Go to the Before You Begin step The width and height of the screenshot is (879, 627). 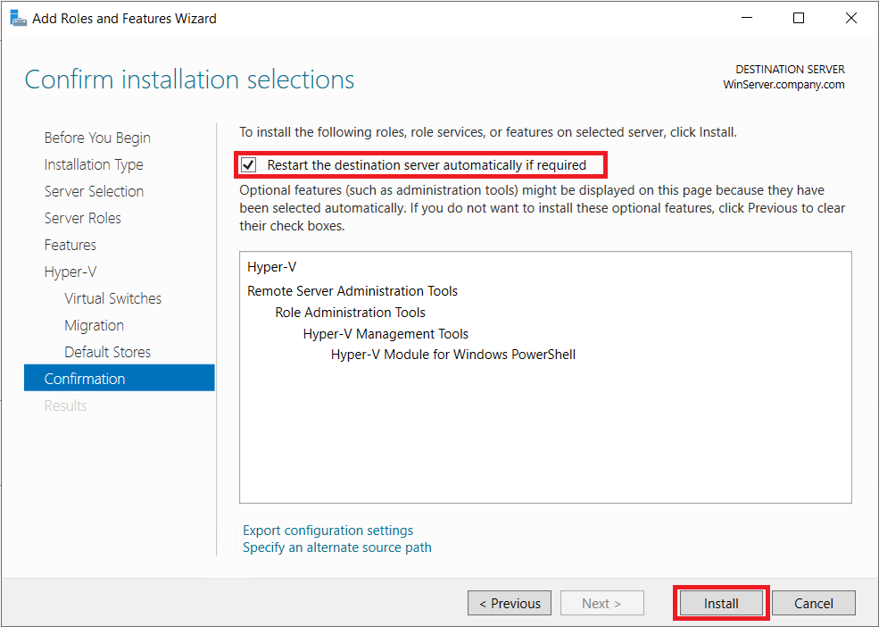97,138
